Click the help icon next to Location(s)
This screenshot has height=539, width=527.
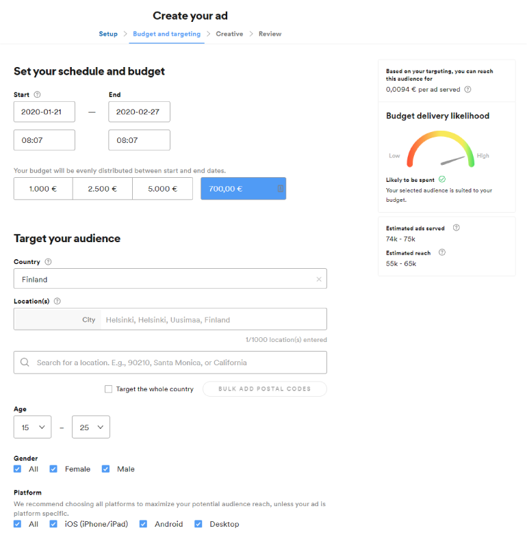click(x=57, y=301)
